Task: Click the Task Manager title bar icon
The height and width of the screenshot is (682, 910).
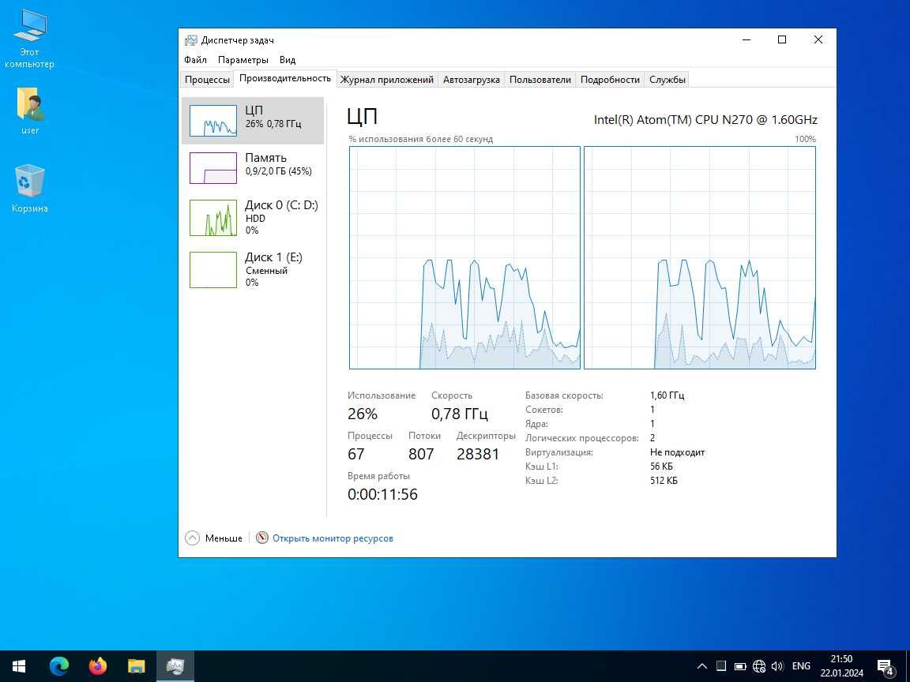Action: pyautogui.click(x=190, y=40)
